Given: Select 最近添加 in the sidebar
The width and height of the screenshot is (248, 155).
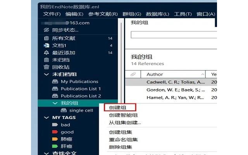Looking at the screenshot, I should point(64,53).
